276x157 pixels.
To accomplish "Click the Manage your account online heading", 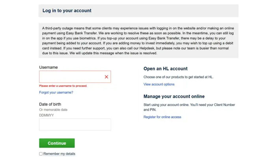I will point(174,97).
